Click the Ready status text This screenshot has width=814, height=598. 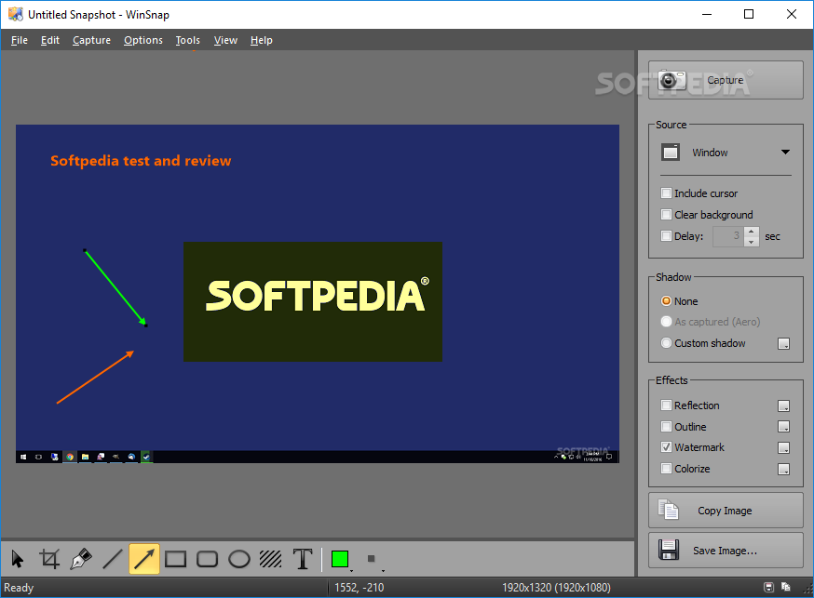[19, 588]
